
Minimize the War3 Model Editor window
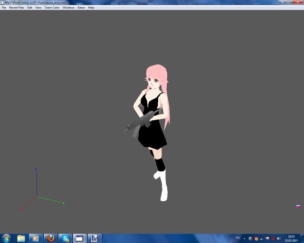coord(282,2)
